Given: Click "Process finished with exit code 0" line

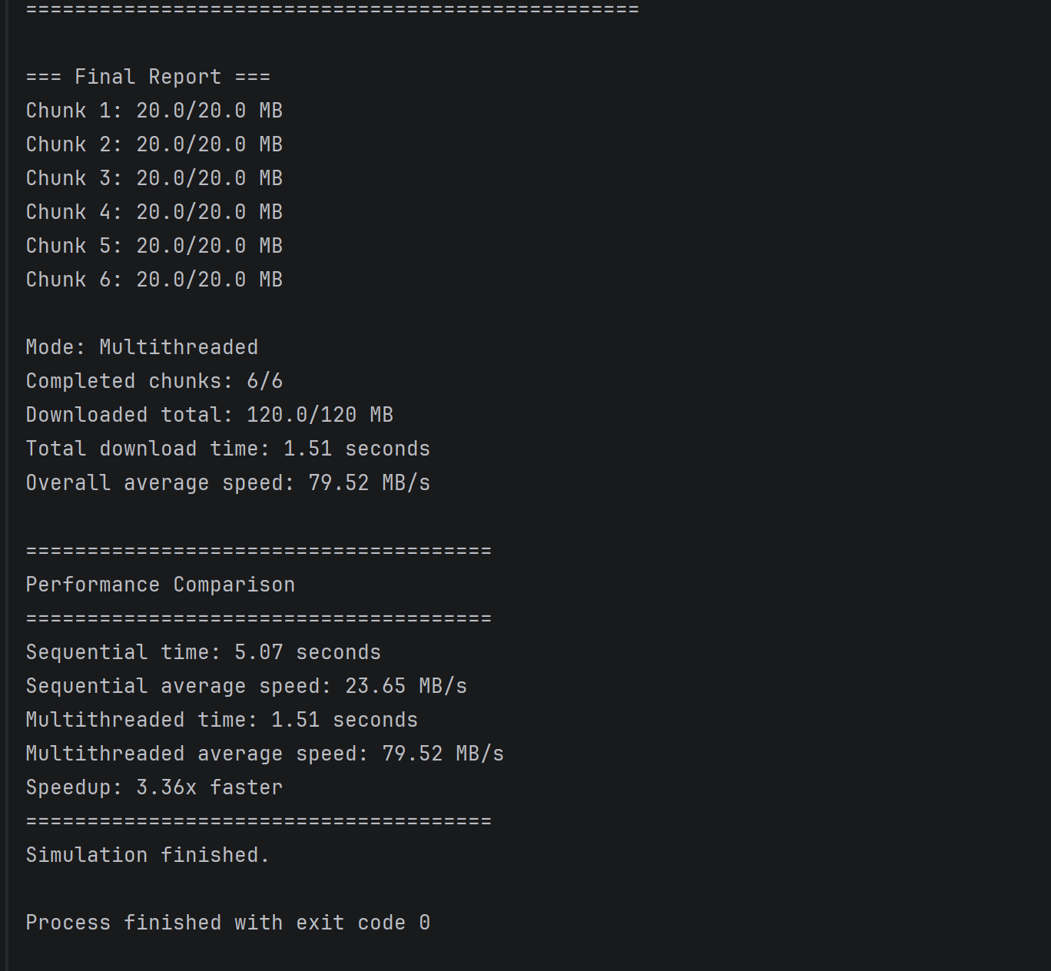Looking at the screenshot, I should 228,923.
